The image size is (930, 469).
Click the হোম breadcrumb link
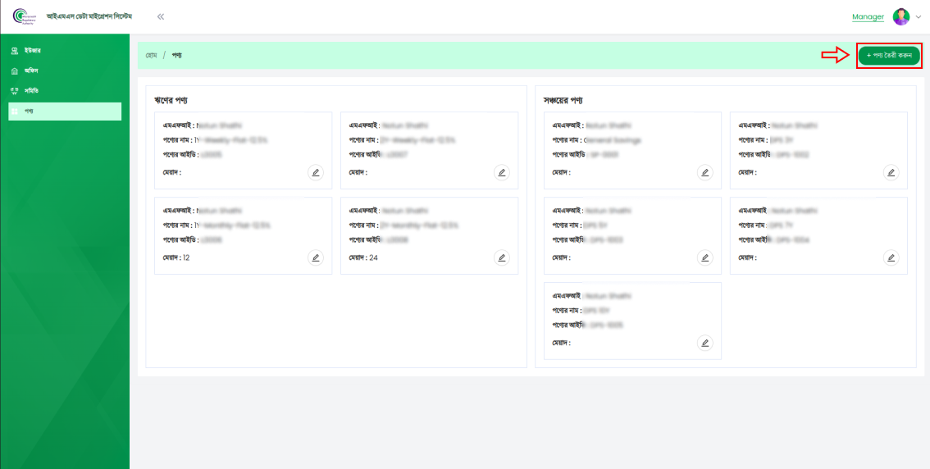pyautogui.click(x=151, y=55)
